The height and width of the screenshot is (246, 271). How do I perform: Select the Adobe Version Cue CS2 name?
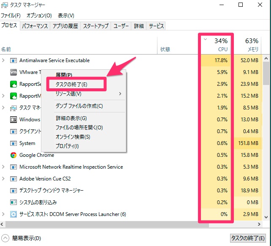coord(45,179)
